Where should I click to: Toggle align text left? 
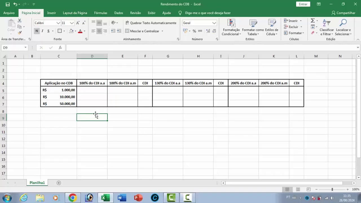[x=93, y=31]
